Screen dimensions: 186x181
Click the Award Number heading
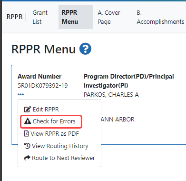pyautogui.click(x=39, y=76)
